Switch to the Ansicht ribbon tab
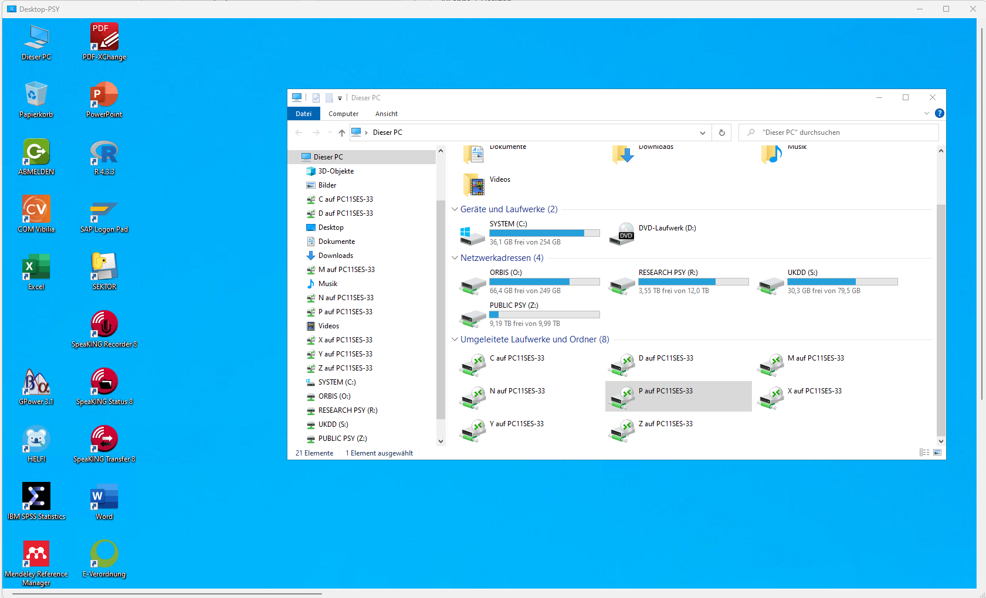Screen dimensions: 986x598 (x=387, y=113)
